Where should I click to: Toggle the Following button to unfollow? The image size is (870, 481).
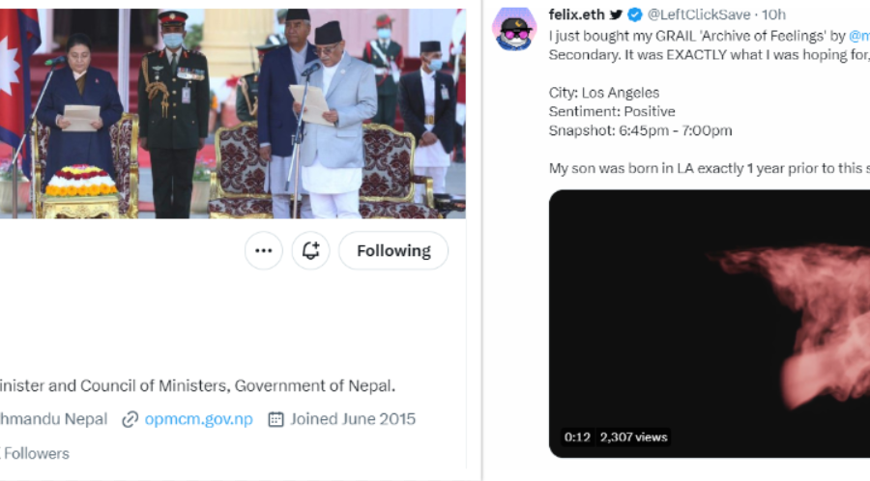tap(393, 251)
